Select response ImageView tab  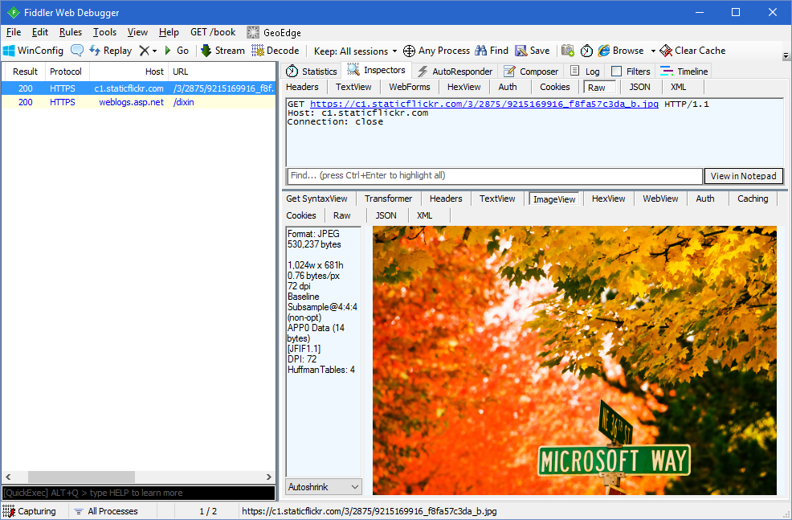554,199
